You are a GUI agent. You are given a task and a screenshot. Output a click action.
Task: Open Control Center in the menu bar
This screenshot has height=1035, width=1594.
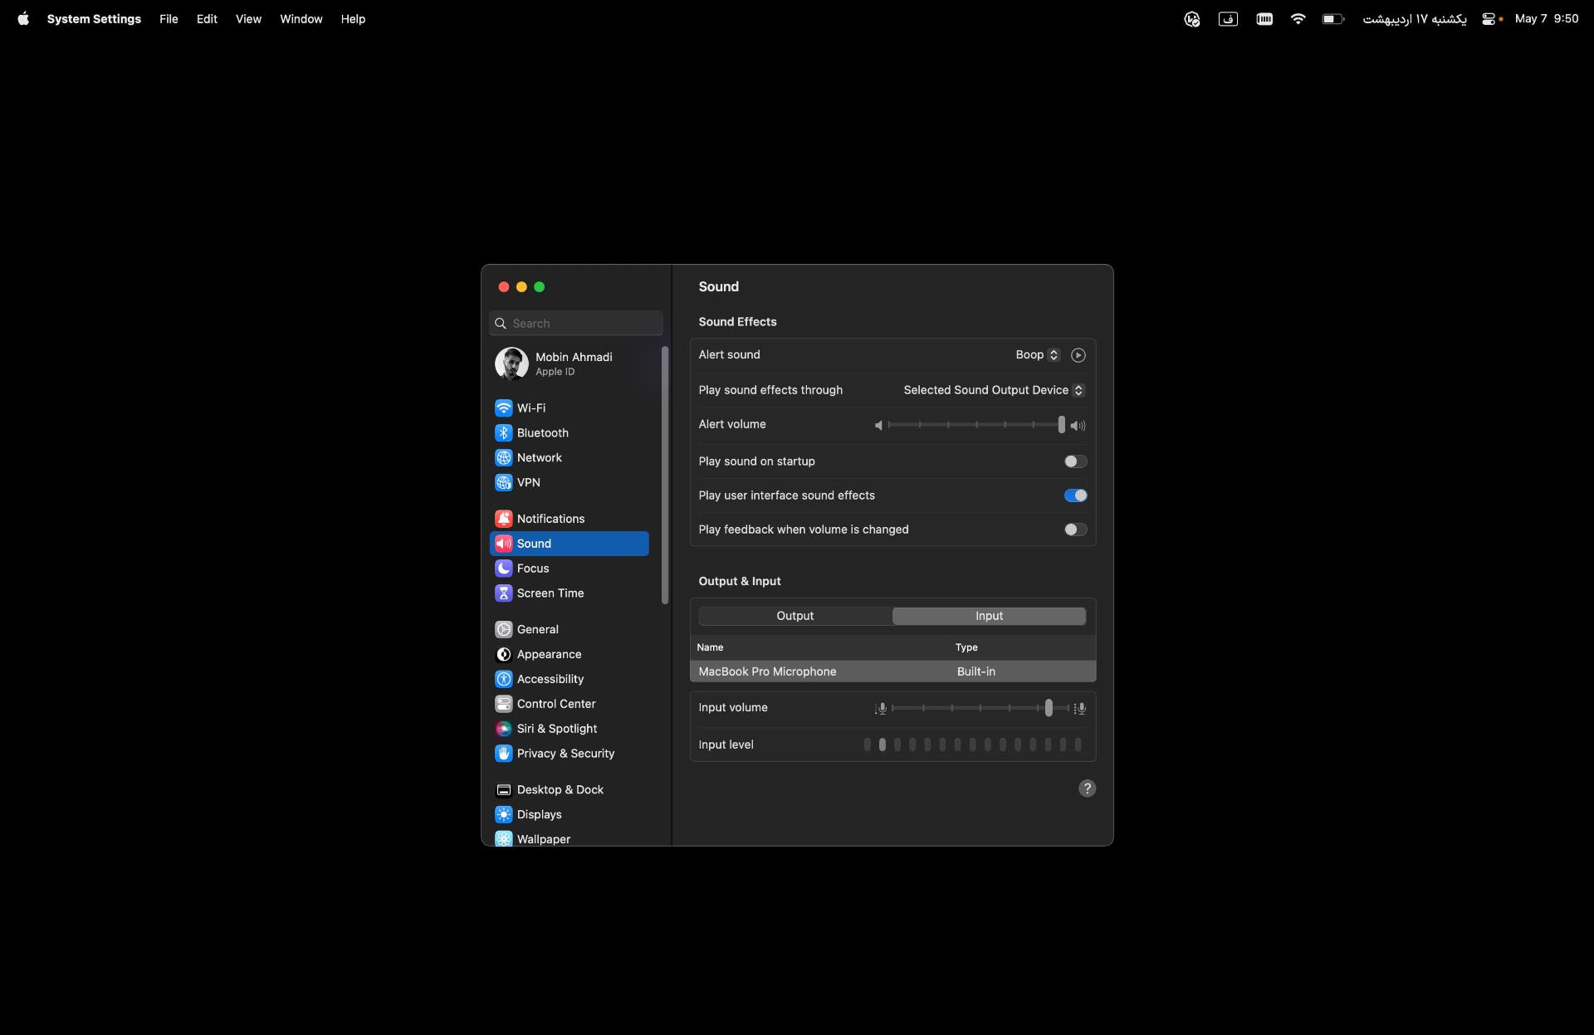[x=1489, y=18]
